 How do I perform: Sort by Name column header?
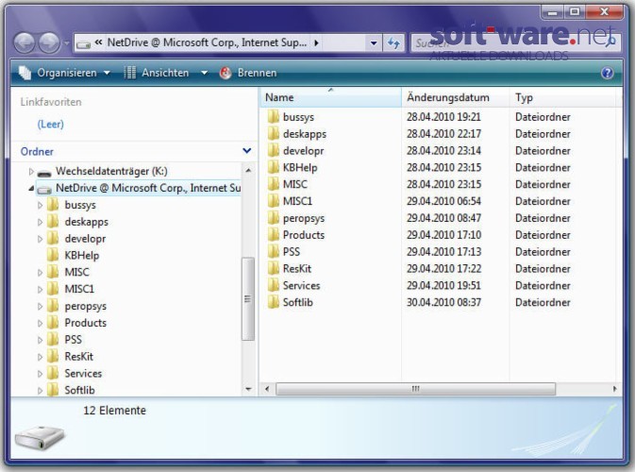pyautogui.click(x=330, y=97)
